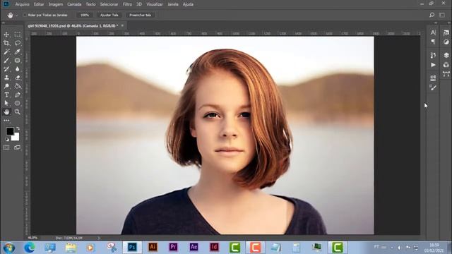Reset to default foreground and background colors

pos(7,140)
